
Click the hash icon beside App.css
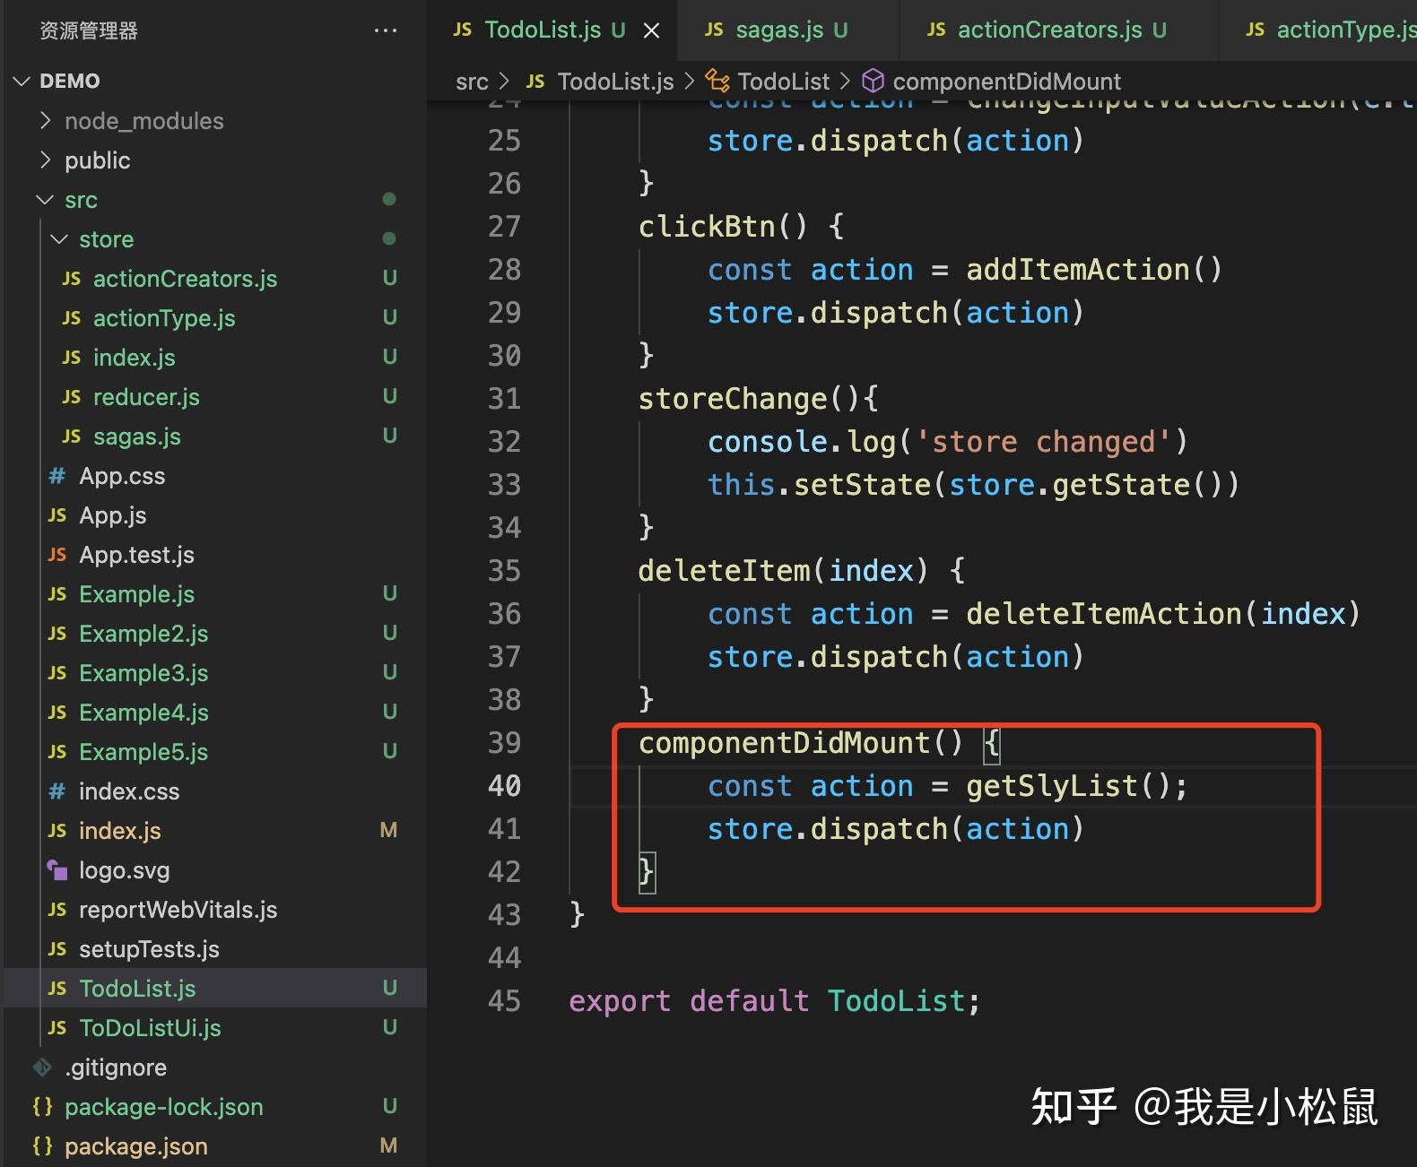57,476
